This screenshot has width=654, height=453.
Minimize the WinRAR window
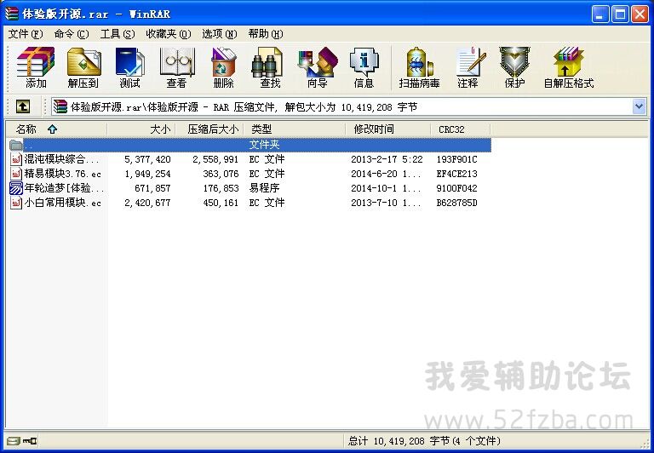(599, 14)
